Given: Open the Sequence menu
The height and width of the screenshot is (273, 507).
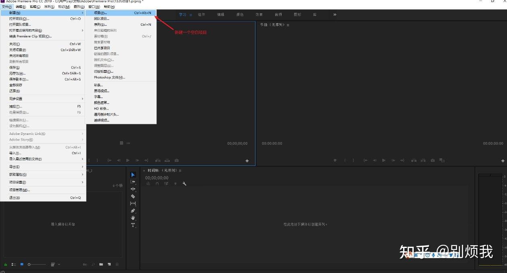Looking at the screenshot, I should (49, 7).
